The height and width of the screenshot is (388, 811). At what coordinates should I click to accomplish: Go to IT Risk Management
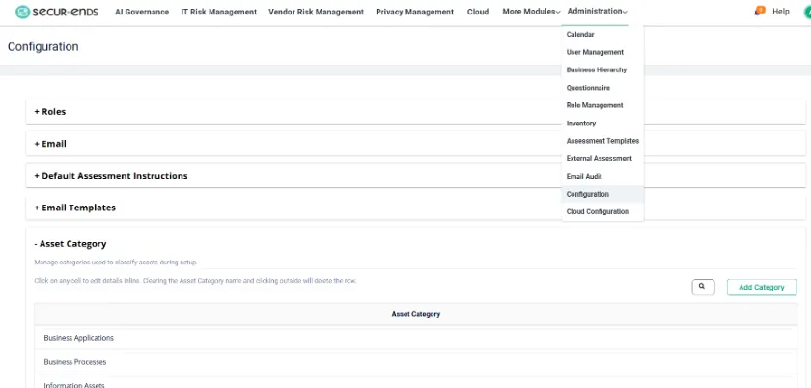tap(219, 12)
